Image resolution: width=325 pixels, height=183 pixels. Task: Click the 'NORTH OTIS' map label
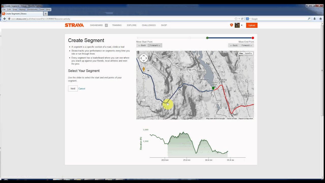[222, 81]
